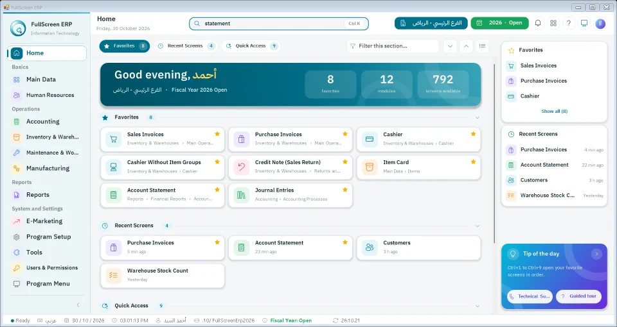The width and height of the screenshot is (617, 327).
Task: Click the Cashier Without Item Groups icon
Action: pyautogui.click(x=114, y=167)
